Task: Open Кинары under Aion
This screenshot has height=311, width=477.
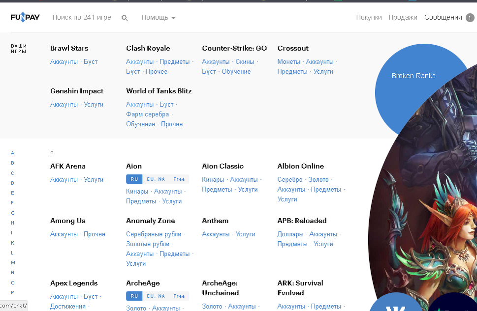Action: (137, 191)
